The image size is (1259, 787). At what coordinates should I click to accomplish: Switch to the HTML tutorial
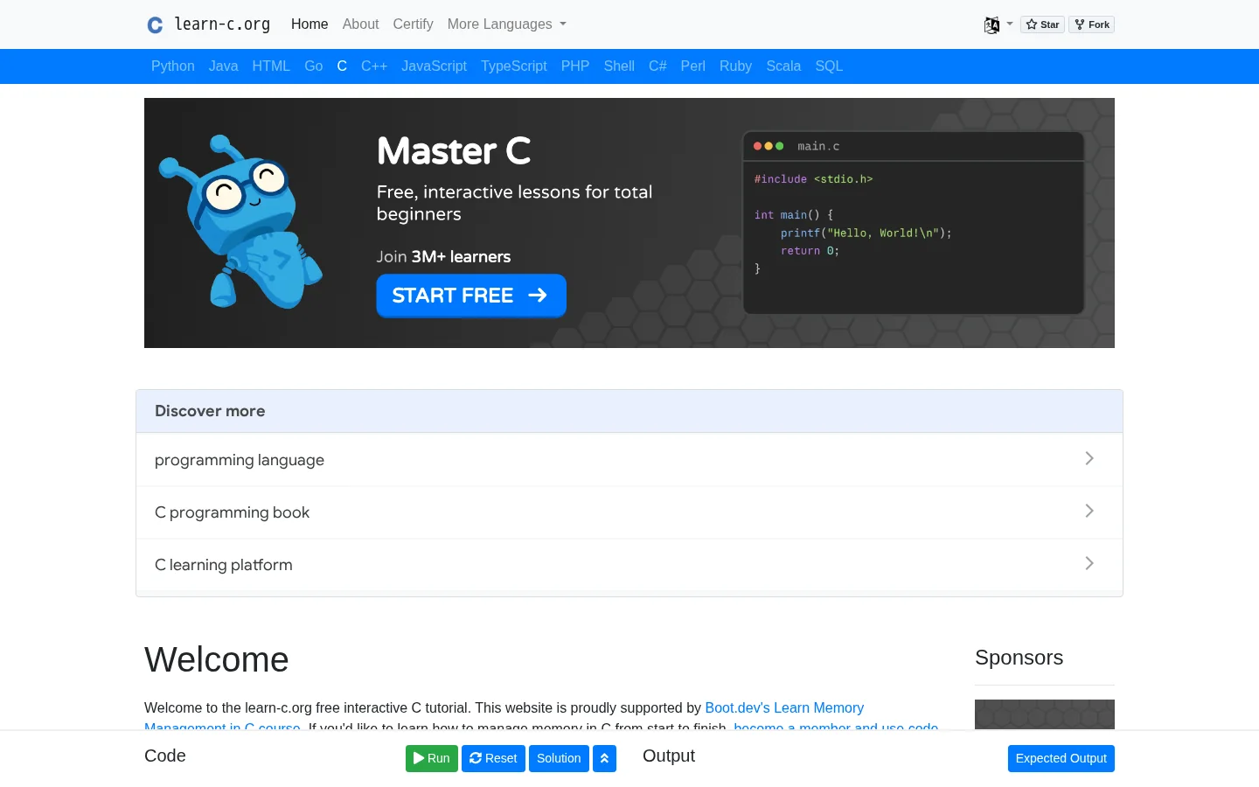271,66
